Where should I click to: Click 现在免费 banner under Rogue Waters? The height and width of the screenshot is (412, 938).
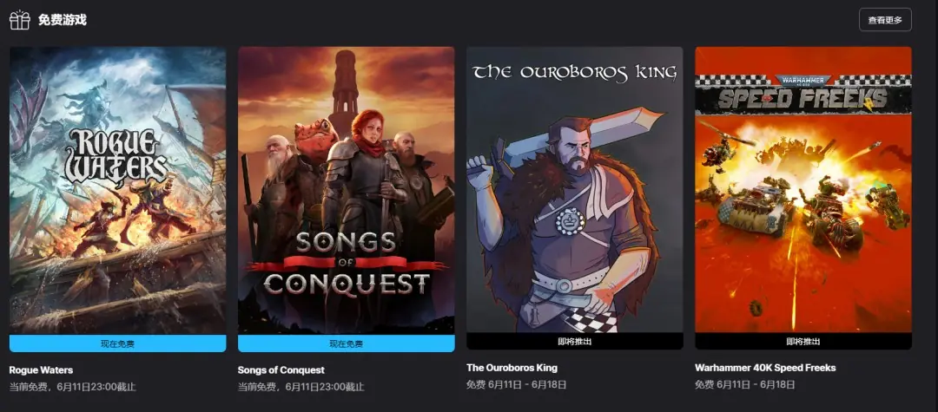pos(118,343)
